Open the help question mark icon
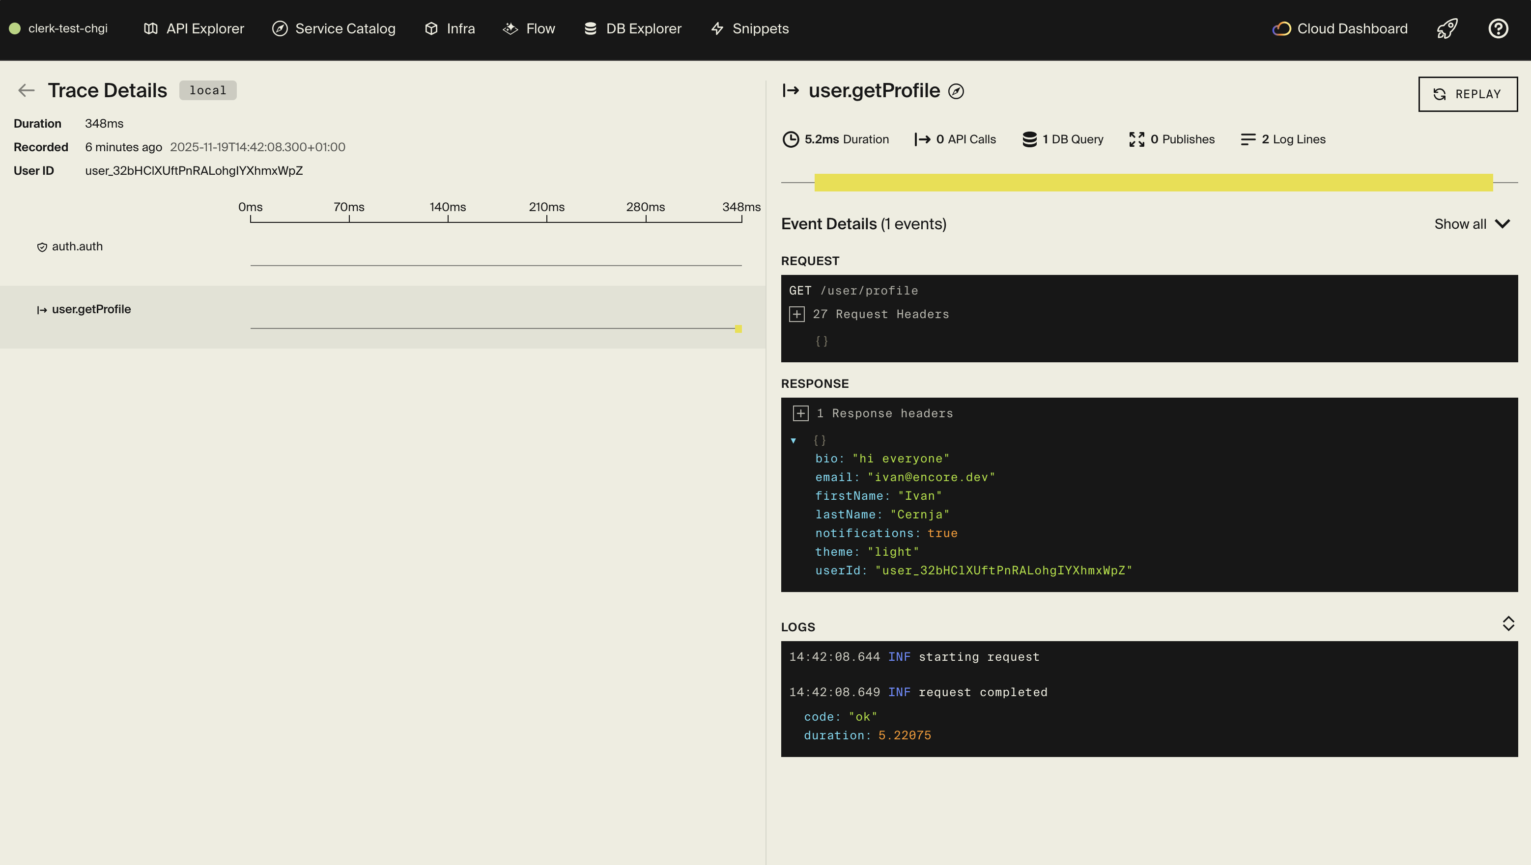The height and width of the screenshot is (865, 1531). tap(1498, 28)
